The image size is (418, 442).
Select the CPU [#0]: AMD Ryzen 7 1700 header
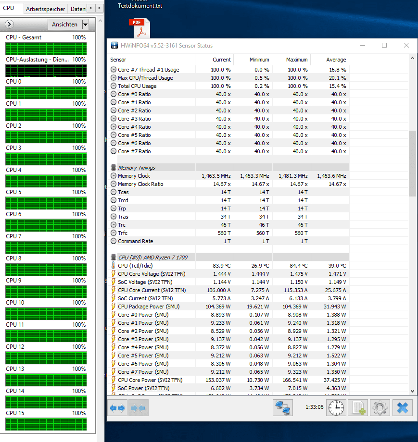tap(228, 257)
